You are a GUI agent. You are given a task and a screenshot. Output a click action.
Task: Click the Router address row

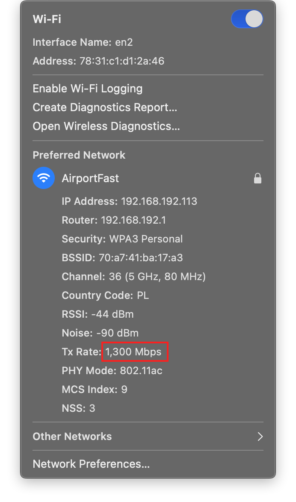(114, 220)
